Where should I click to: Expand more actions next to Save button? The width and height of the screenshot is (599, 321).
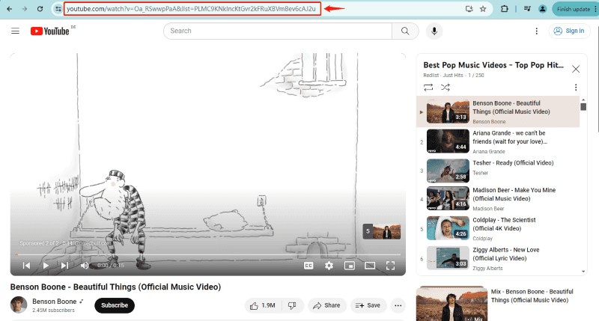[398, 305]
